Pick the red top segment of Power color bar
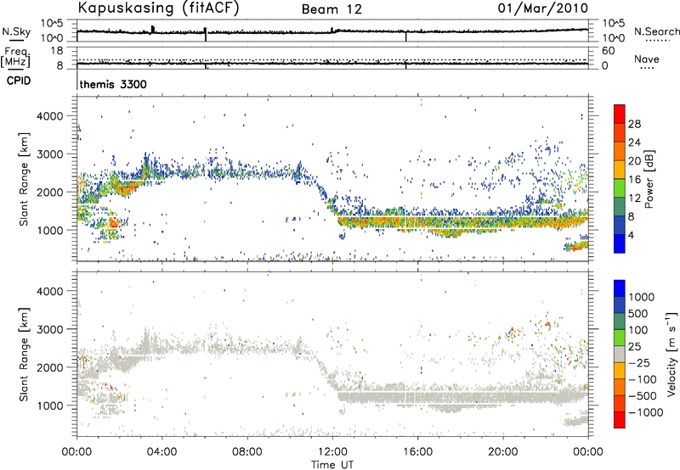The height and width of the screenshot is (470, 680). 620,114
